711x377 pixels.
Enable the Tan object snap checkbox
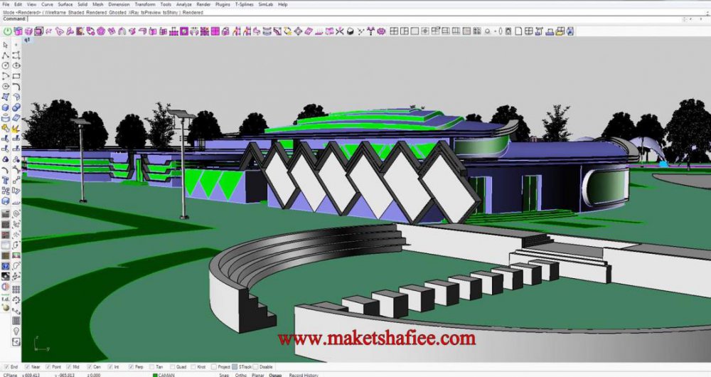151,367
